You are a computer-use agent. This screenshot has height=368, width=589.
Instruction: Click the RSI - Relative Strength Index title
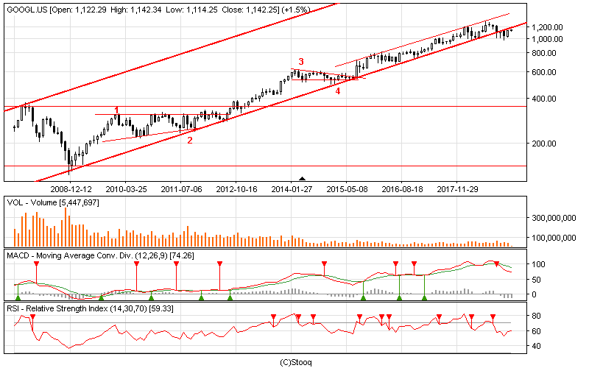[90, 308]
